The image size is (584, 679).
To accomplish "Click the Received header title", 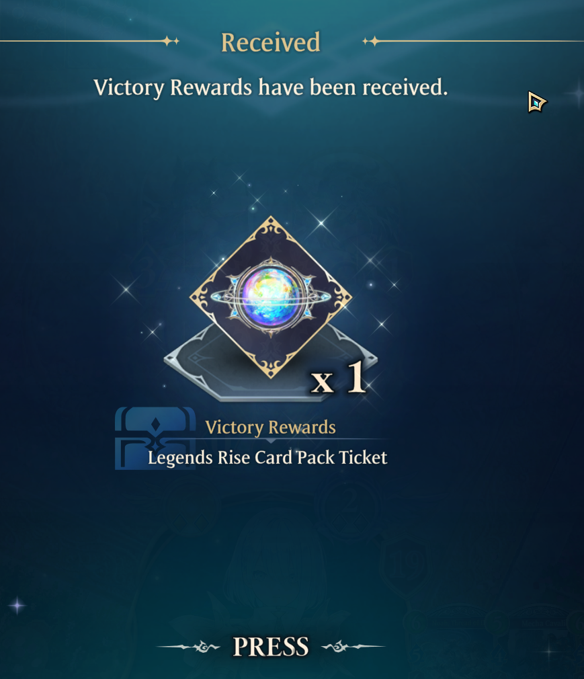I will [x=271, y=42].
